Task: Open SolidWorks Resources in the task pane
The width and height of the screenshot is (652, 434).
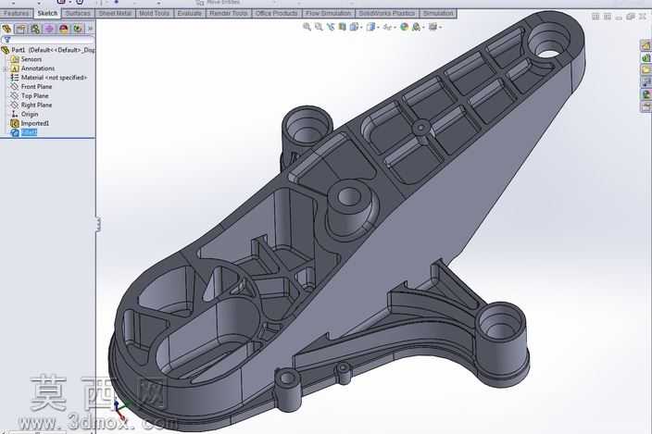Action: (646, 45)
